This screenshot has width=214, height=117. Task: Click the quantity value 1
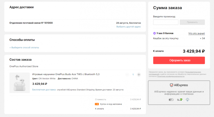(133, 74)
